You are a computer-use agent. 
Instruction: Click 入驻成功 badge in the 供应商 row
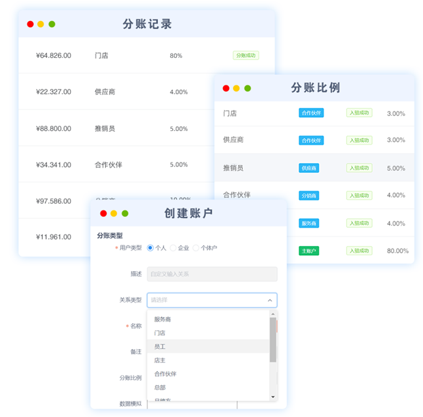(x=359, y=140)
